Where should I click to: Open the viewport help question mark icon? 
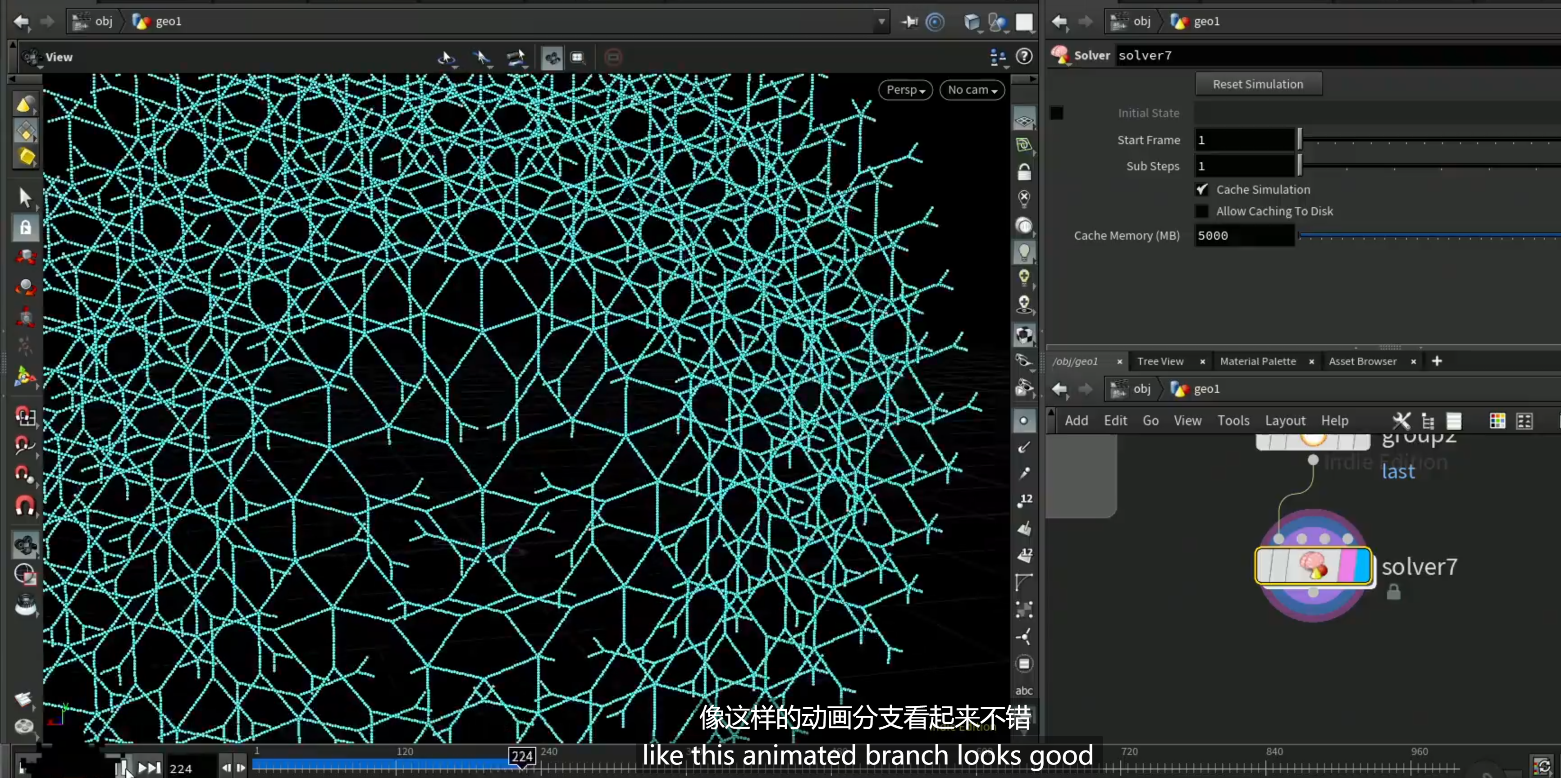pyautogui.click(x=1024, y=56)
